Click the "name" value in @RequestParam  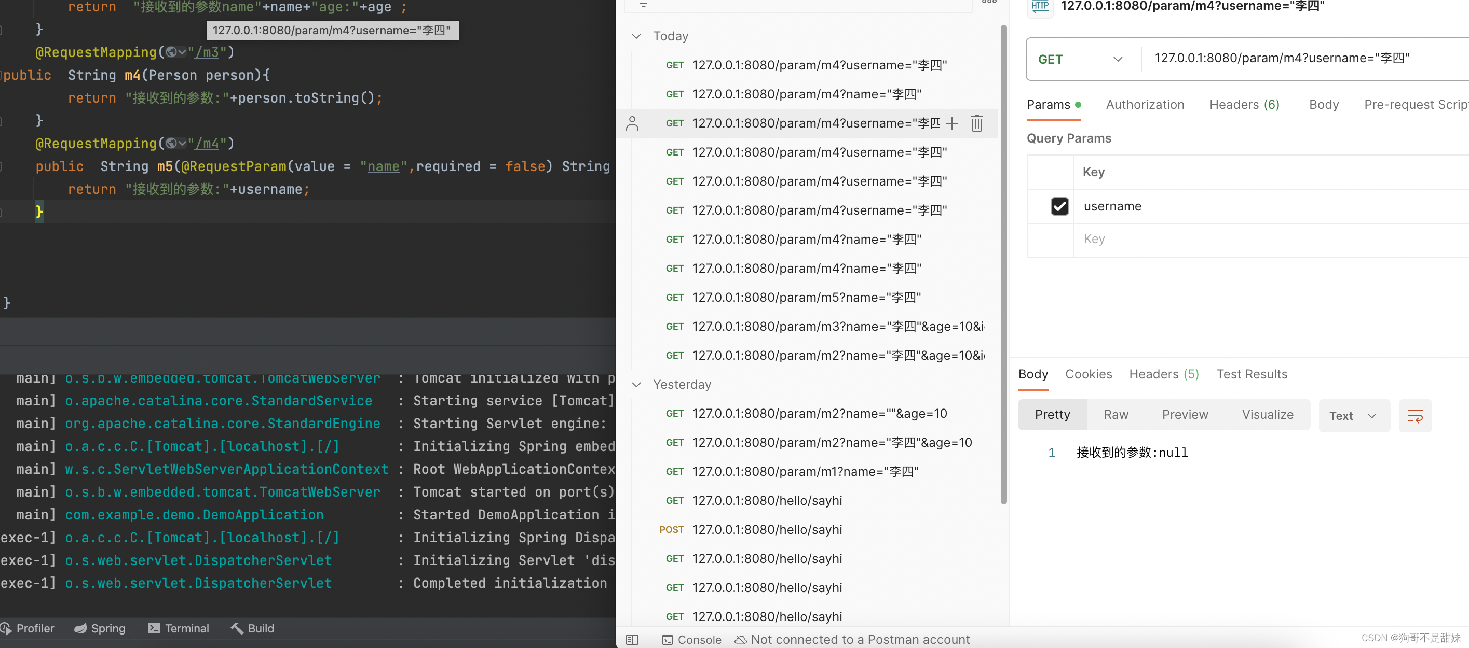383,167
